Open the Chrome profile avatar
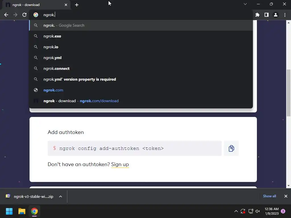Viewport: 291px width, 218px height. tap(276, 15)
